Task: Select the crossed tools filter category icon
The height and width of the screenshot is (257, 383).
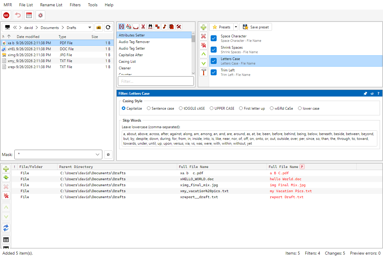Action: coord(179,27)
